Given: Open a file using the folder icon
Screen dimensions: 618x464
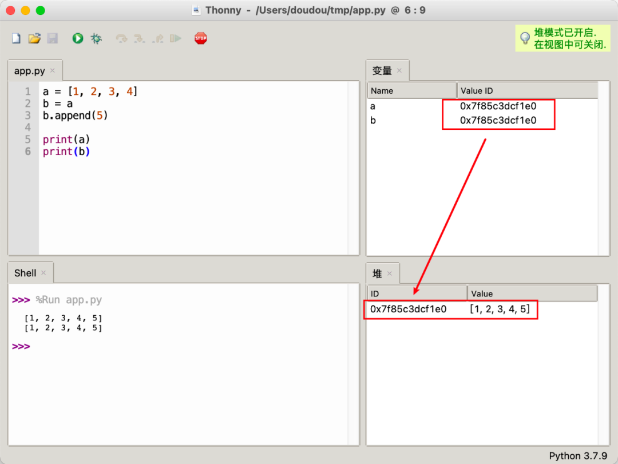Looking at the screenshot, I should click(x=34, y=38).
